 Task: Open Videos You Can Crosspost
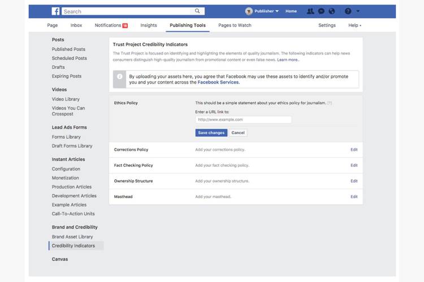(68, 111)
